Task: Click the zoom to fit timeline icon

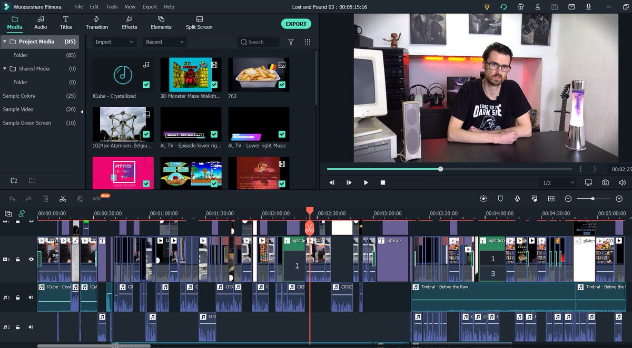Action: point(551,199)
